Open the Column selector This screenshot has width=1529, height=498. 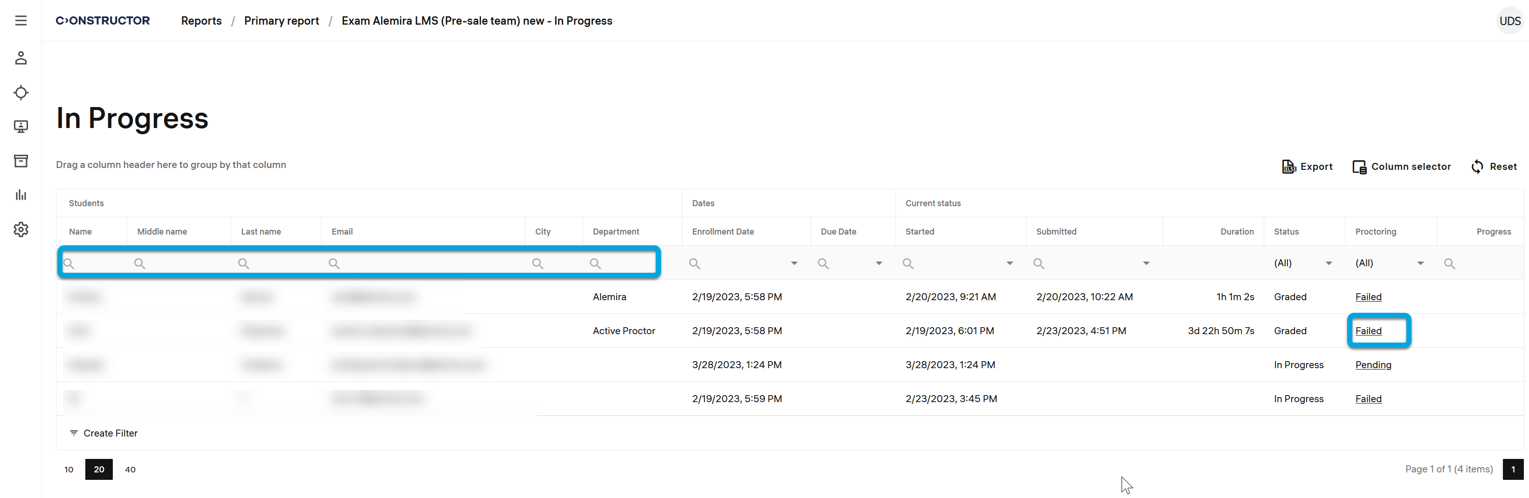click(x=1401, y=167)
